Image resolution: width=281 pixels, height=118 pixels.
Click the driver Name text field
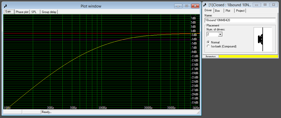pyautogui.click(x=240, y=20)
